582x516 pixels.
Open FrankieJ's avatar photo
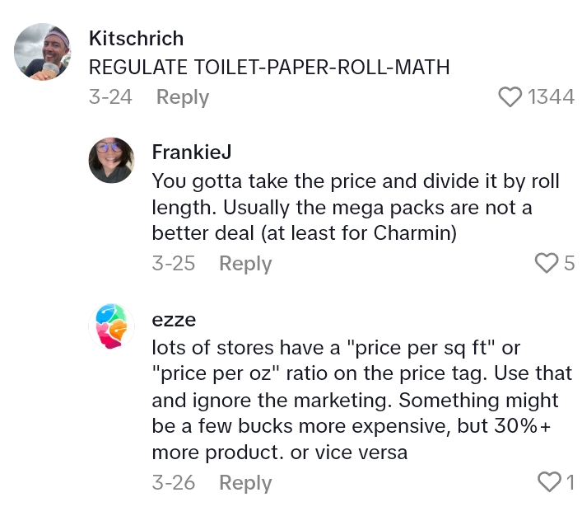click(x=111, y=160)
